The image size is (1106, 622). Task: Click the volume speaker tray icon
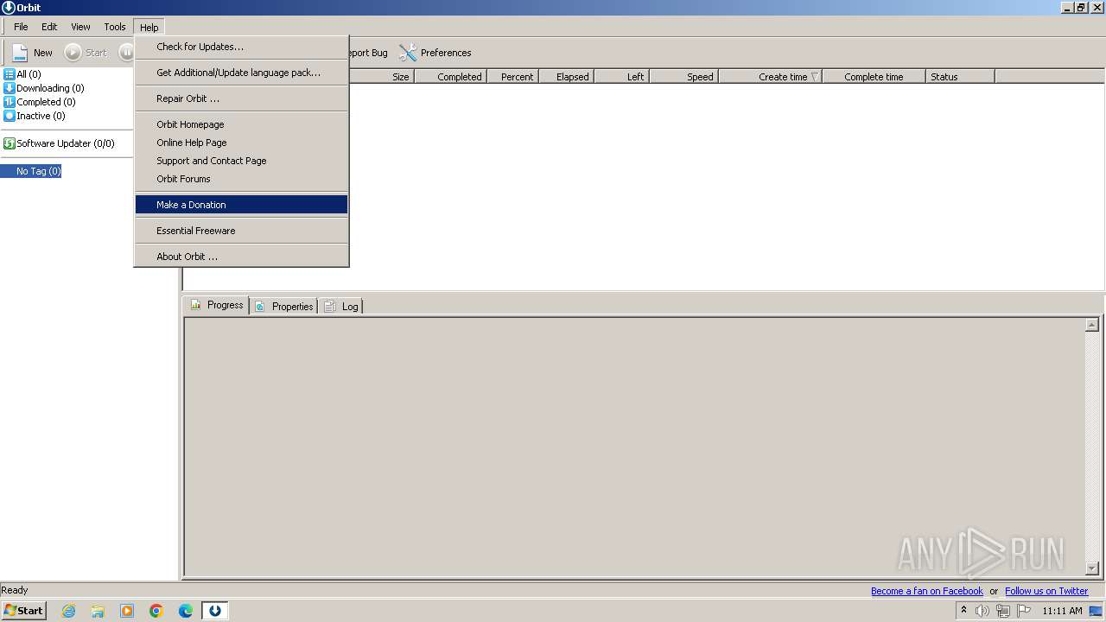(982, 611)
